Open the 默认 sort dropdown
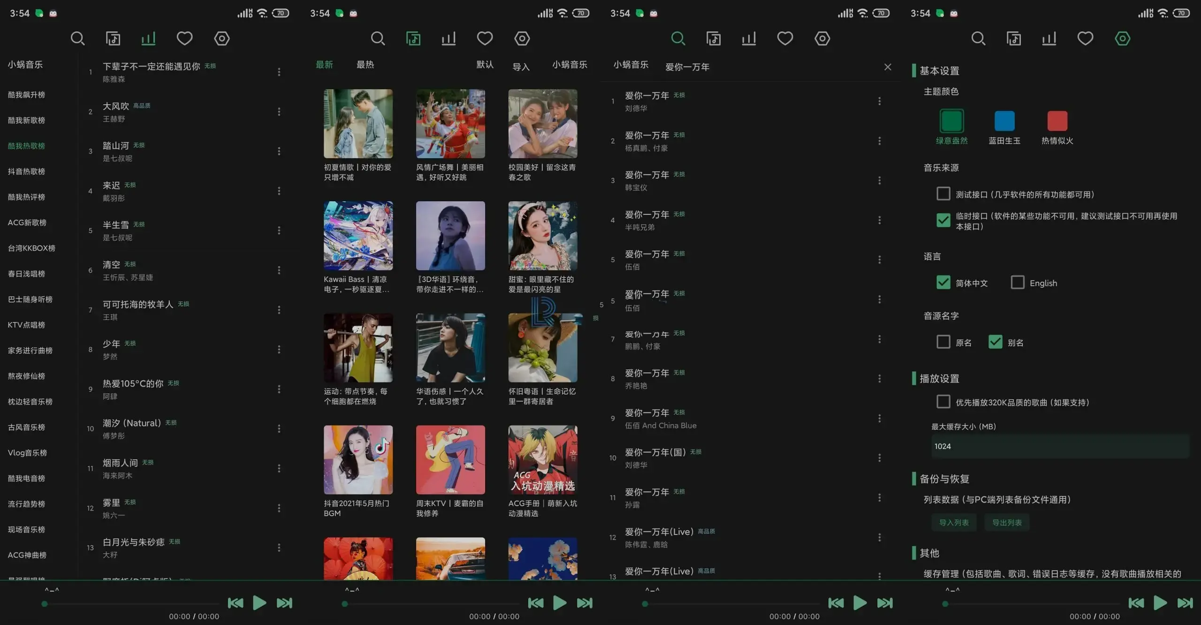 [485, 65]
